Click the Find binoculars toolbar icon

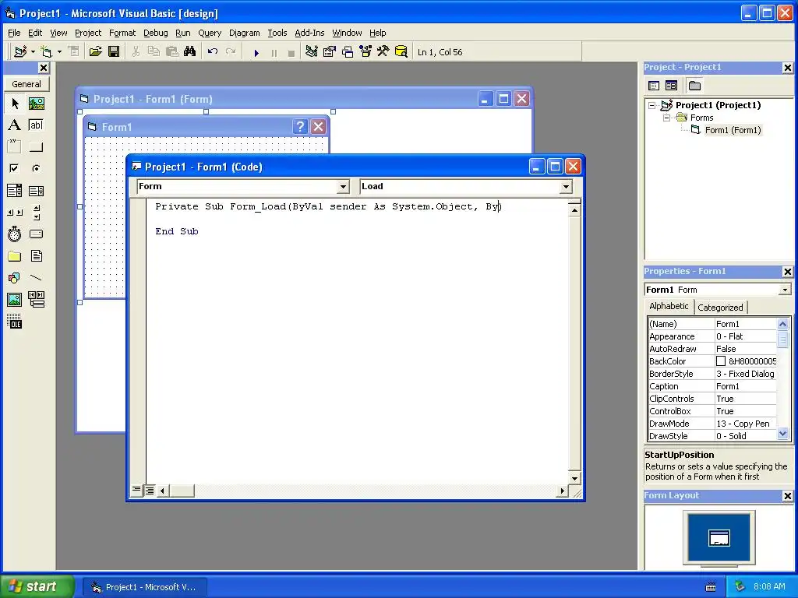pos(190,52)
